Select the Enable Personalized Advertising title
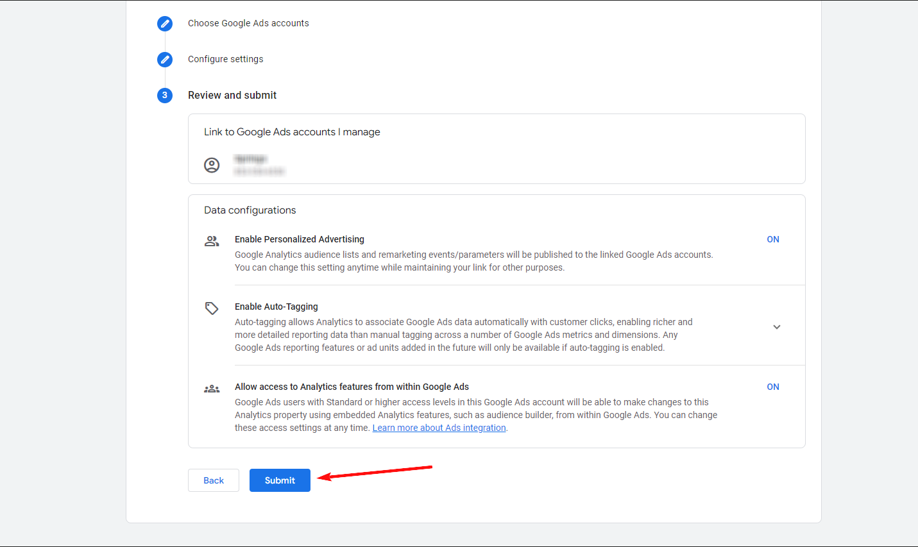918x547 pixels. 300,239
